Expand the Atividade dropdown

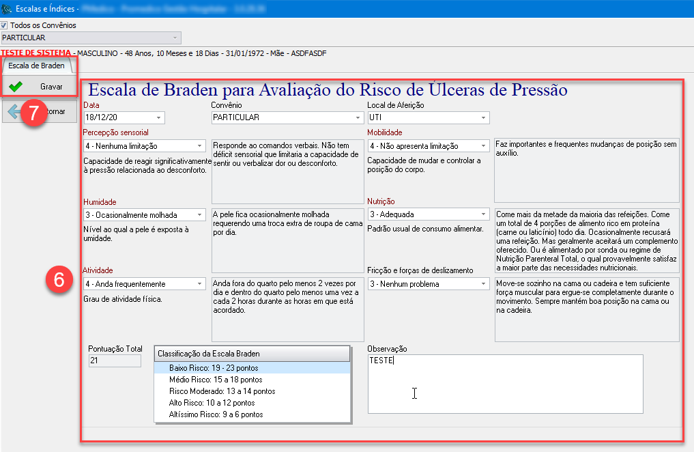(199, 284)
